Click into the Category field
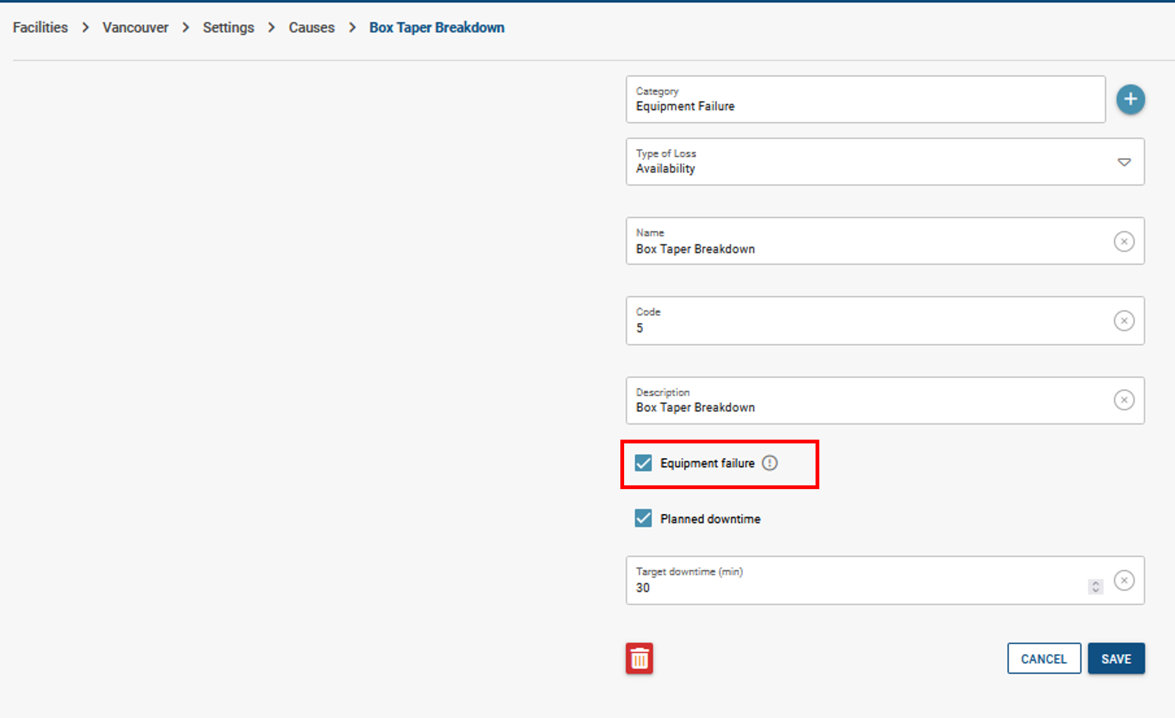Screen dimensions: 1175x718 [865, 99]
